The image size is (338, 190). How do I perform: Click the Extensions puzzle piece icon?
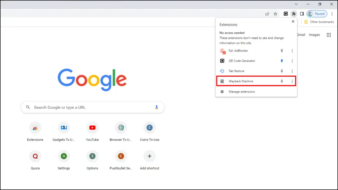pyautogui.click(x=294, y=14)
